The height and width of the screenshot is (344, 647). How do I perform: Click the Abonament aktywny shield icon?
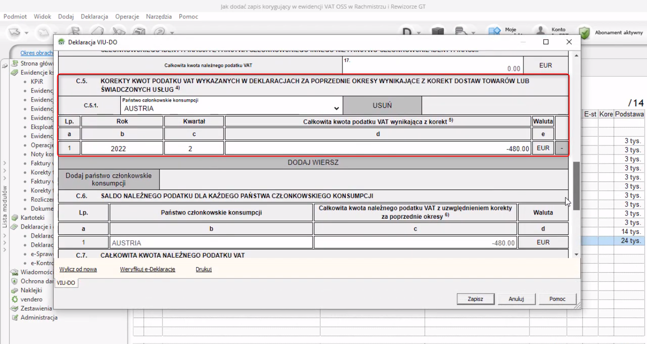pos(584,33)
